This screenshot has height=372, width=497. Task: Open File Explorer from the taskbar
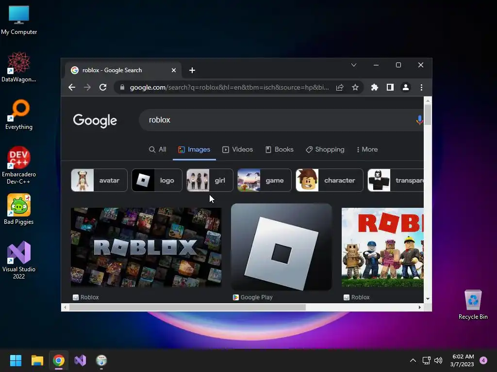[37, 360]
